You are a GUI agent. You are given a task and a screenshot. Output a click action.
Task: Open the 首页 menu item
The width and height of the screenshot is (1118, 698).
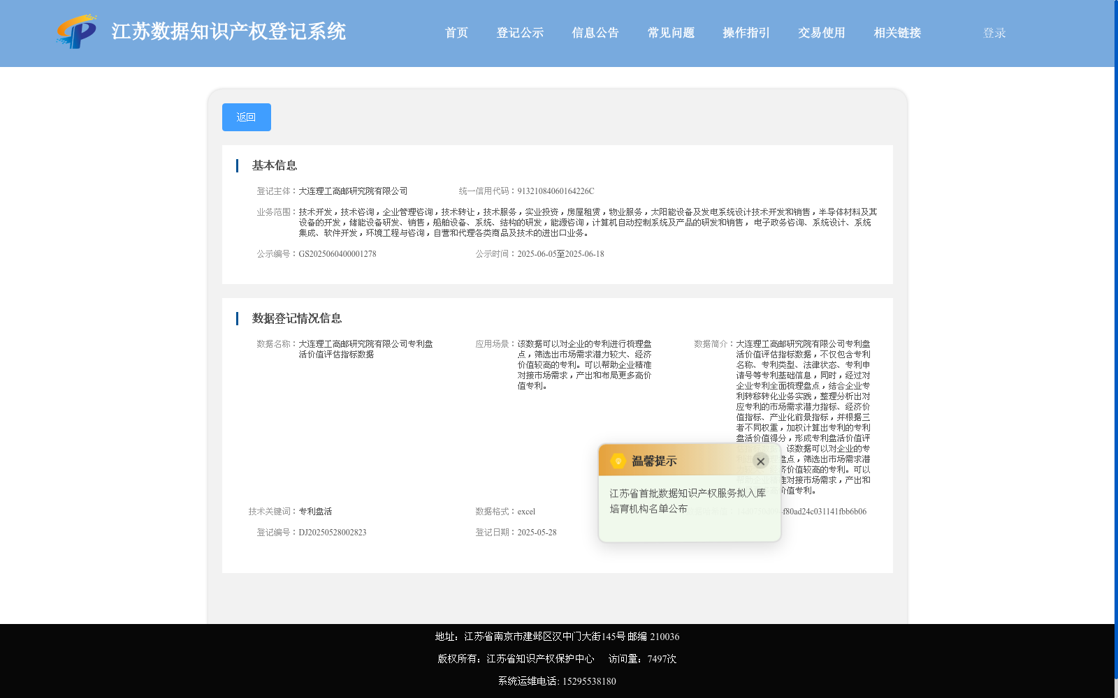[456, 33]
